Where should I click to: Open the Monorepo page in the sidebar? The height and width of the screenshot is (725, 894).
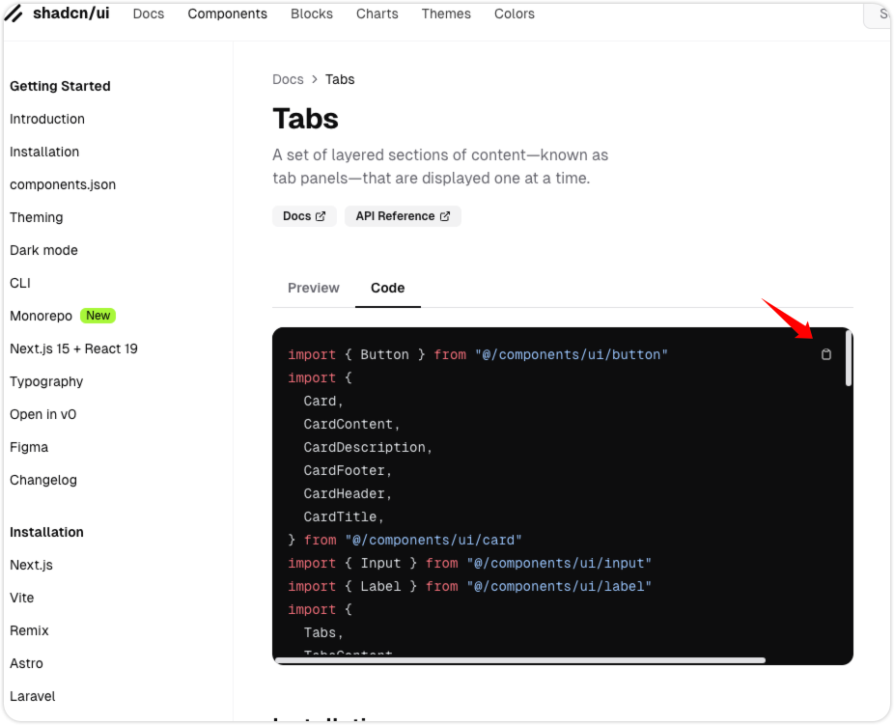coord(42,316)
